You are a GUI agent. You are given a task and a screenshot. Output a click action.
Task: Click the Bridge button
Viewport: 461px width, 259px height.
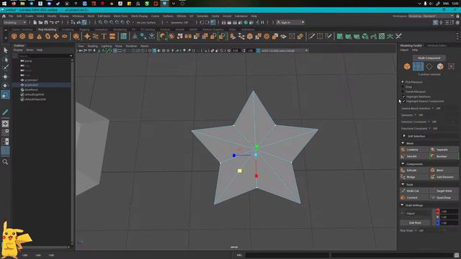coord(414,177)
